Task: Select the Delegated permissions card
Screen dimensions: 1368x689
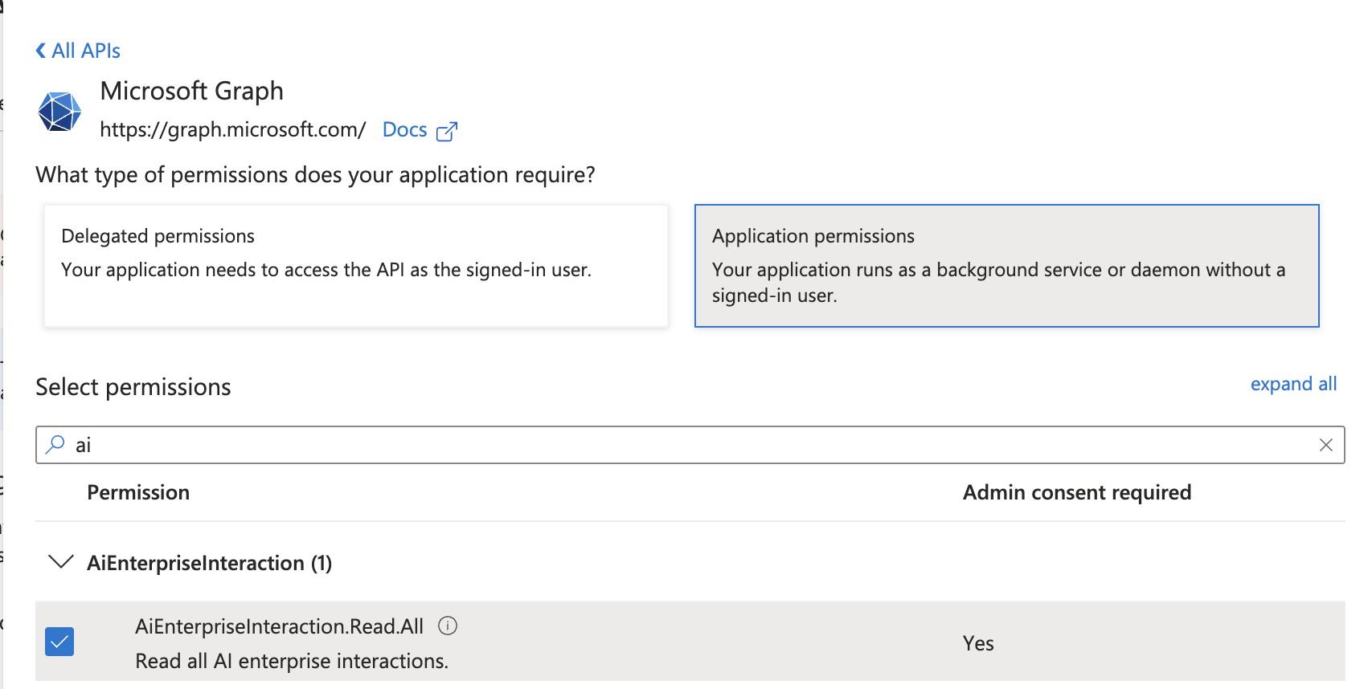Action: point(355,266)
